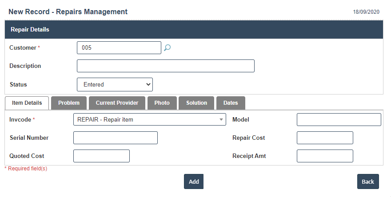Open the Current Provider tab
The width and height of the screenshot is (391, 197).
117,103
